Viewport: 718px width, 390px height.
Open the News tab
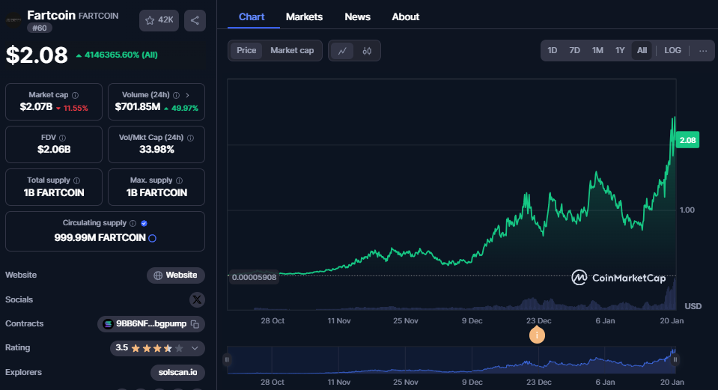357,17
